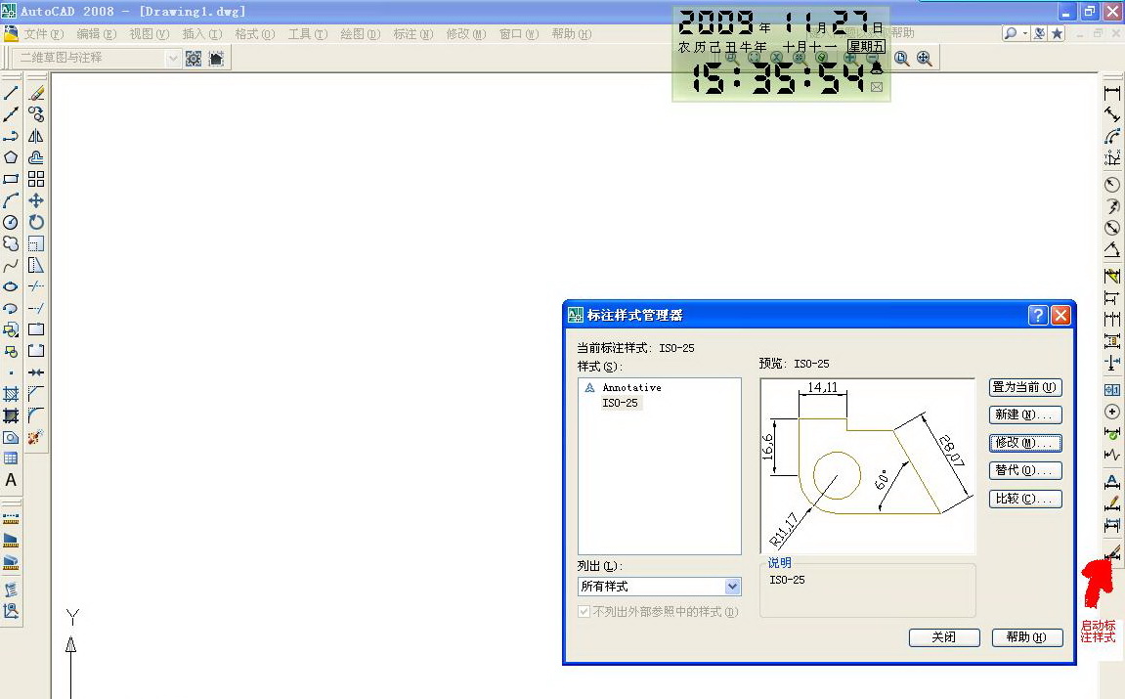This screenshot has width=1125, height=699.
Task: Select the Aligned dimension tool
Action: point(1112,114)
